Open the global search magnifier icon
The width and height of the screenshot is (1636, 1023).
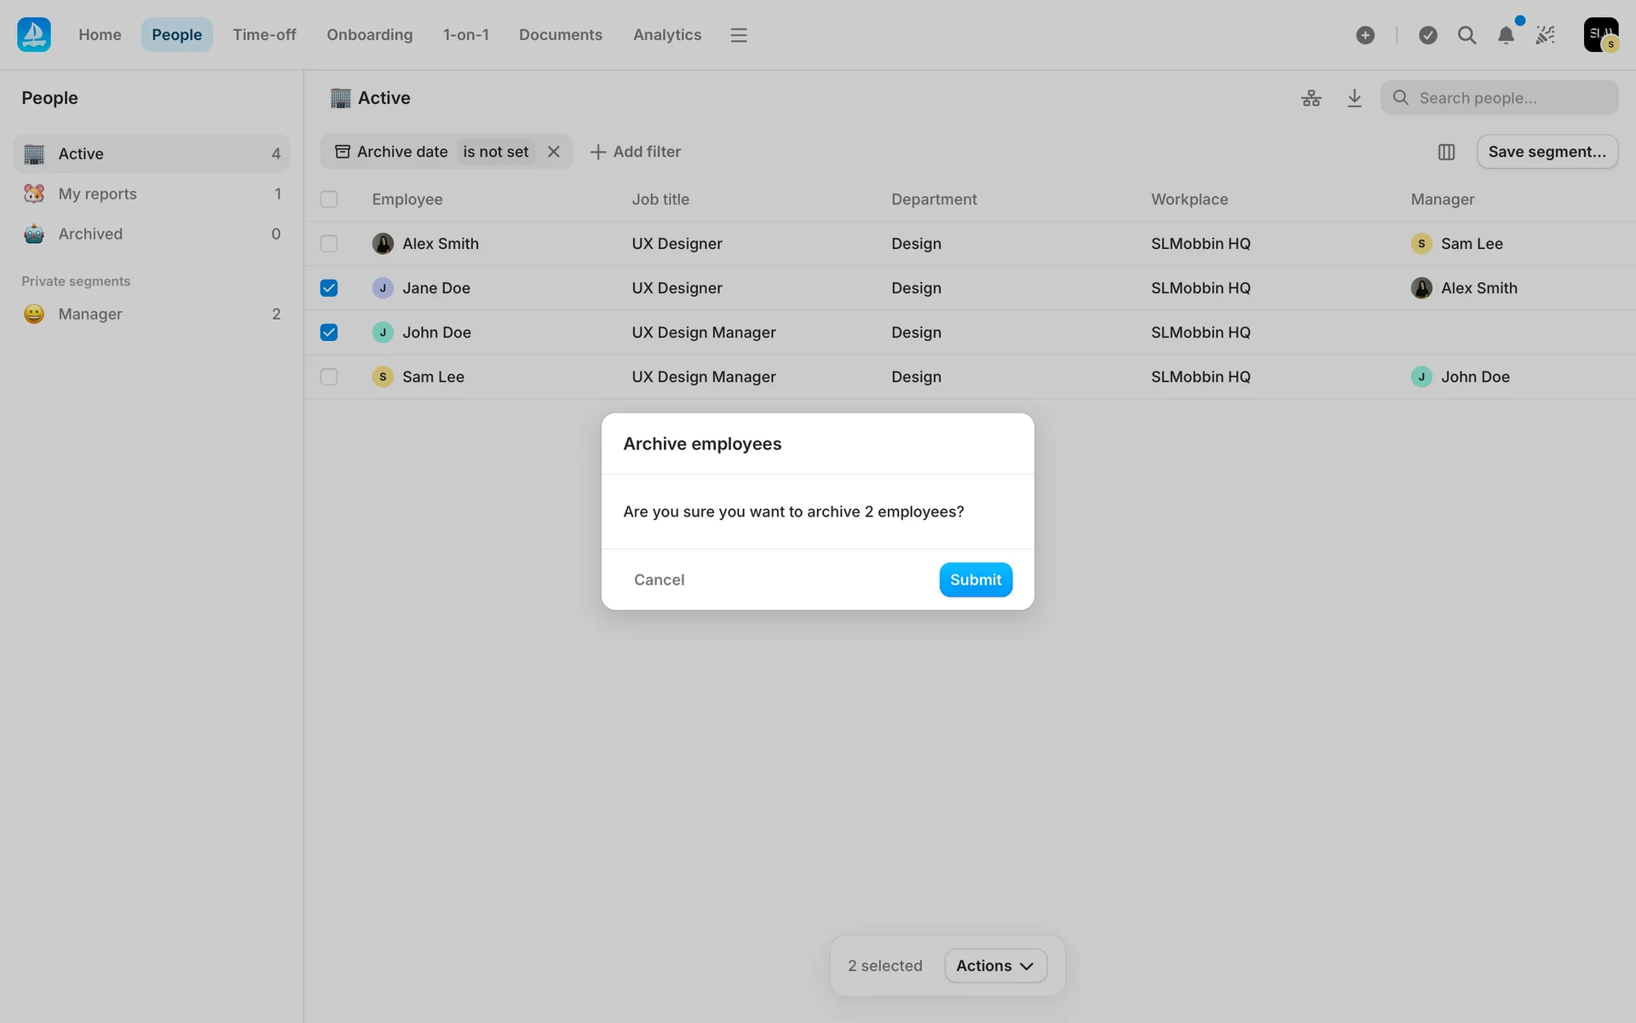[1466, 35]
